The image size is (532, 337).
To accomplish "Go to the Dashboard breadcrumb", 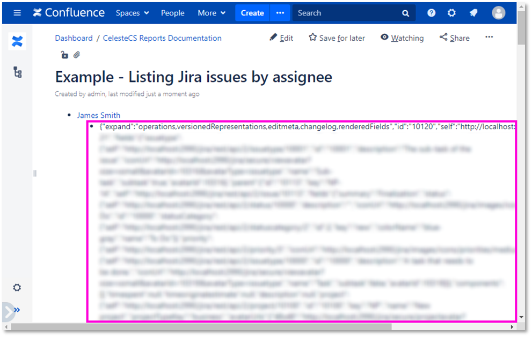I will (74, 38).
